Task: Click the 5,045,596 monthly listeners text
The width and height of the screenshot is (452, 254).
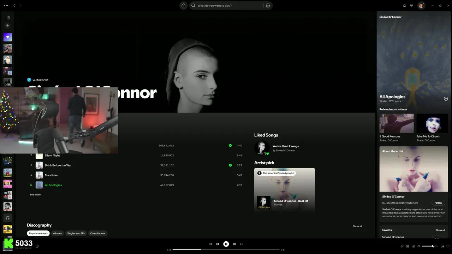Action: click(x=400, y=203)
